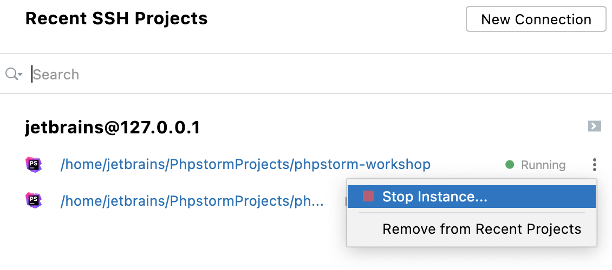Click the separator line in the popup menu
The image size is (612, 270).
(471, 213)
